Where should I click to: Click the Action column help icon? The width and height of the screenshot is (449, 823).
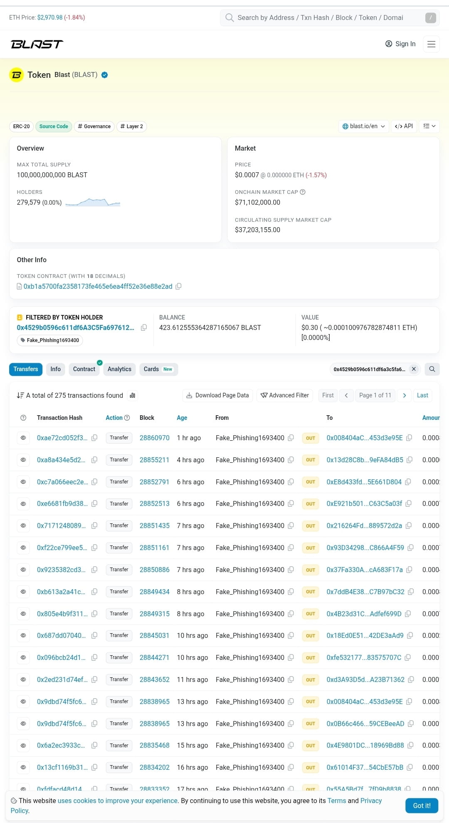tap(127, 418)
